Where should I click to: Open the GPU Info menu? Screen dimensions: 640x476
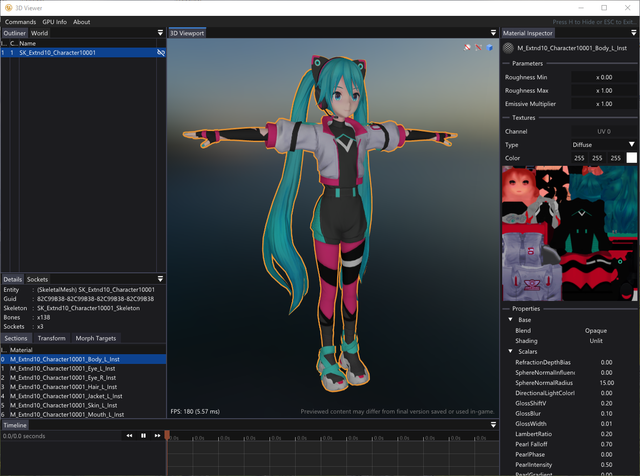[x=54, y=22]
